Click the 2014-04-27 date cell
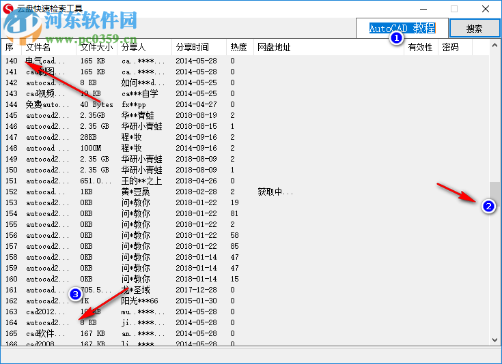 point(196,104)
